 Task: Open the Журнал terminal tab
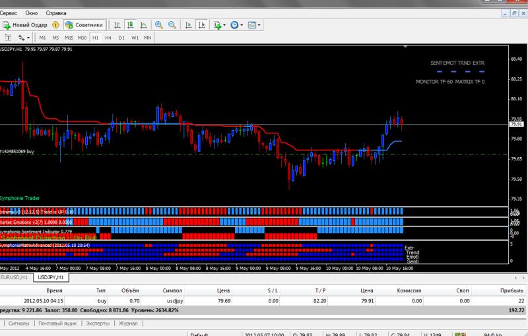[x=128, y=323]
